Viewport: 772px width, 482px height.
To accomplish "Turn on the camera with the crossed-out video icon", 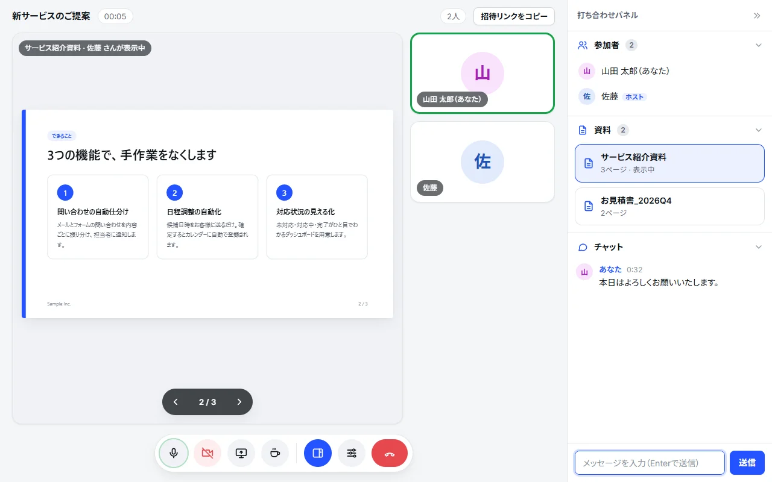I will pos(207,453).
